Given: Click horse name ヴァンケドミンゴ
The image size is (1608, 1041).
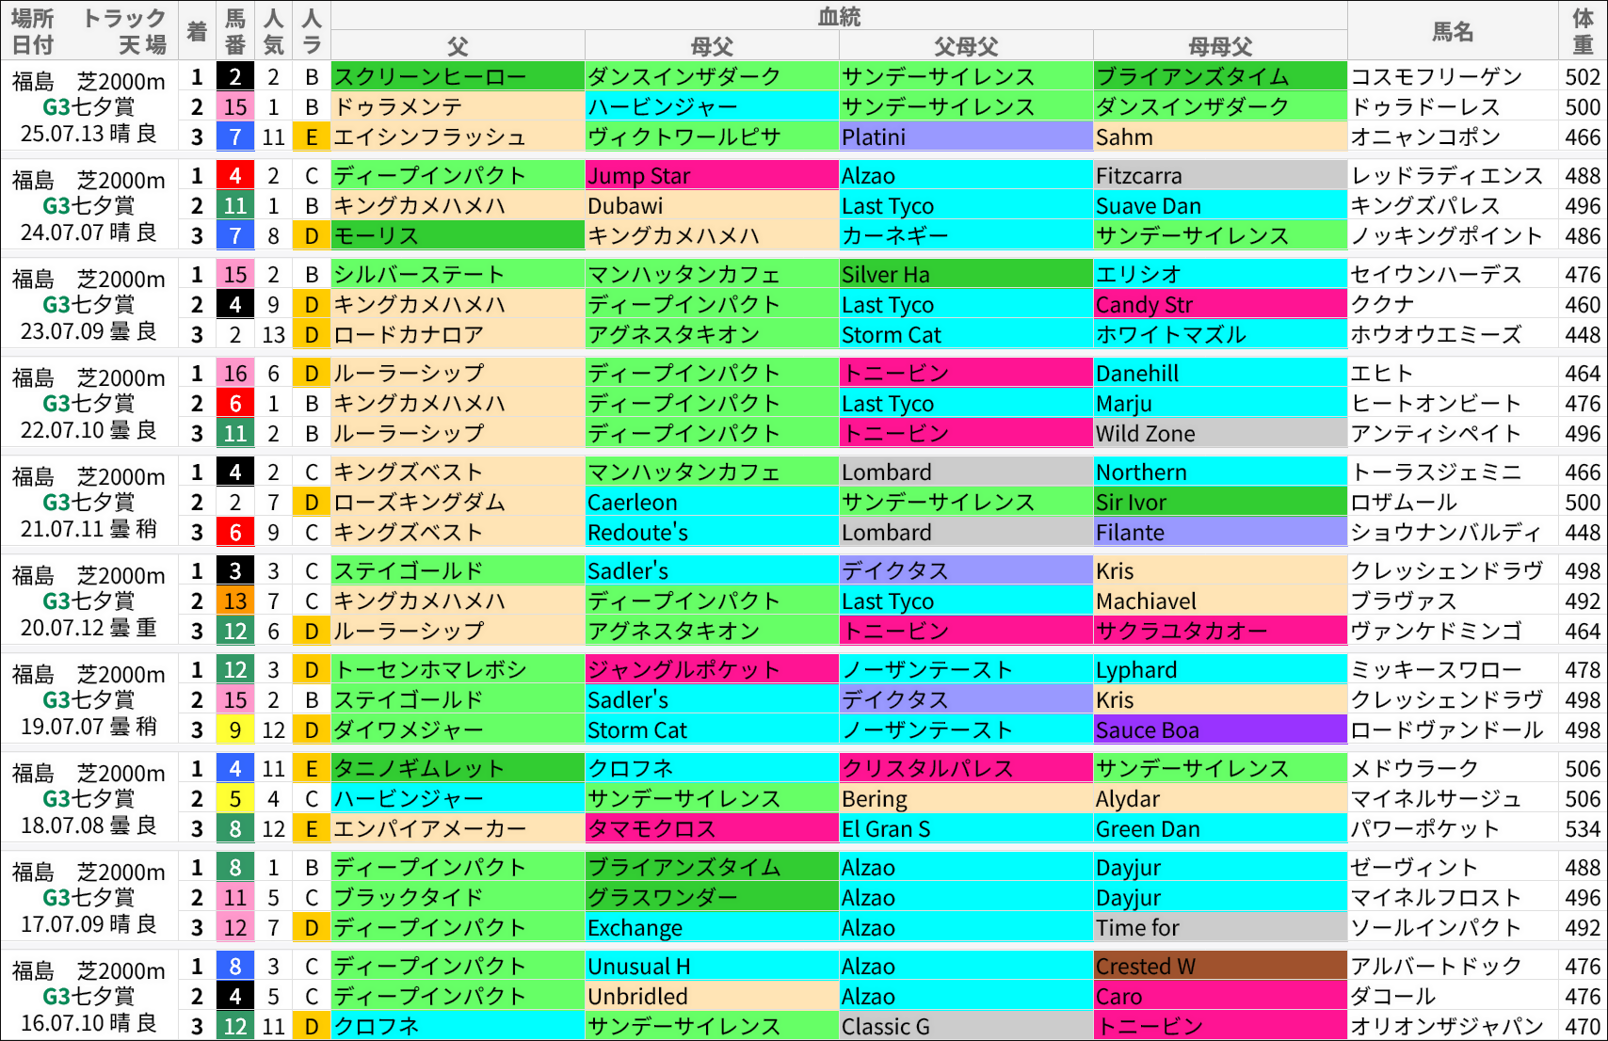Looking at the screenshot, I should pos(1437,632).
